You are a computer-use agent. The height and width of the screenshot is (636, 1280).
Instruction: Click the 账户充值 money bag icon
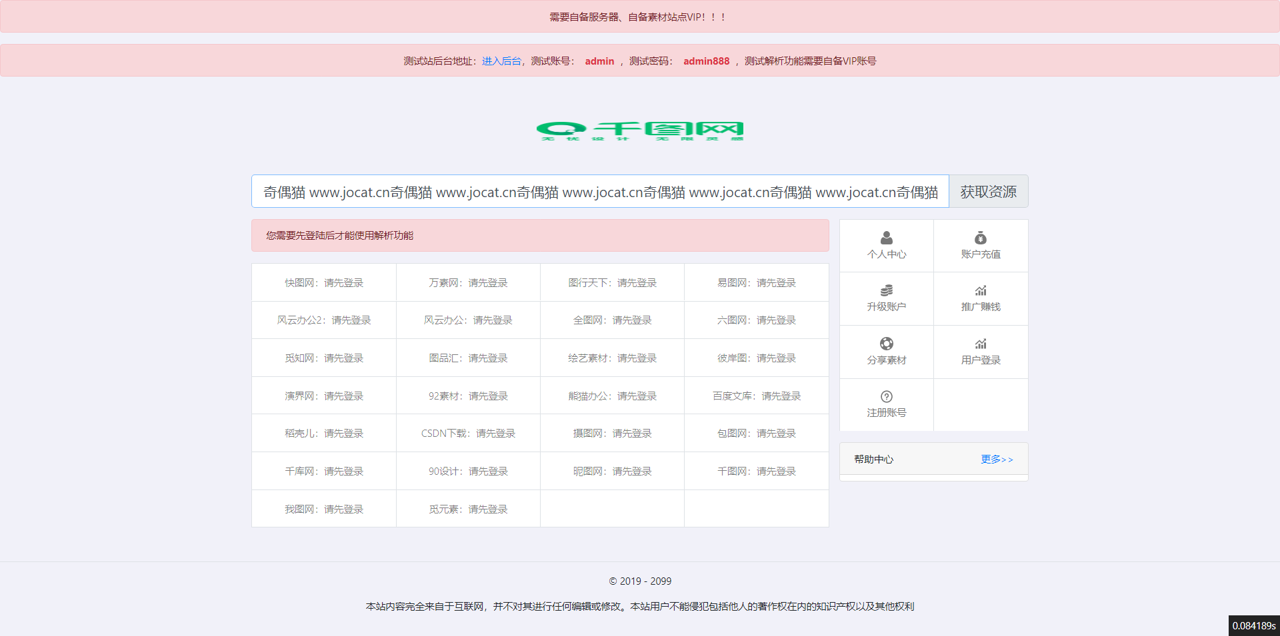[x=981, y=238]
